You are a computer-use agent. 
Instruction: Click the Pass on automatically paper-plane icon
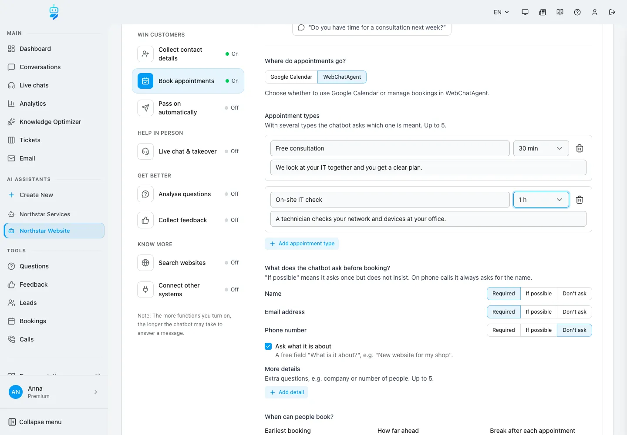145,108
